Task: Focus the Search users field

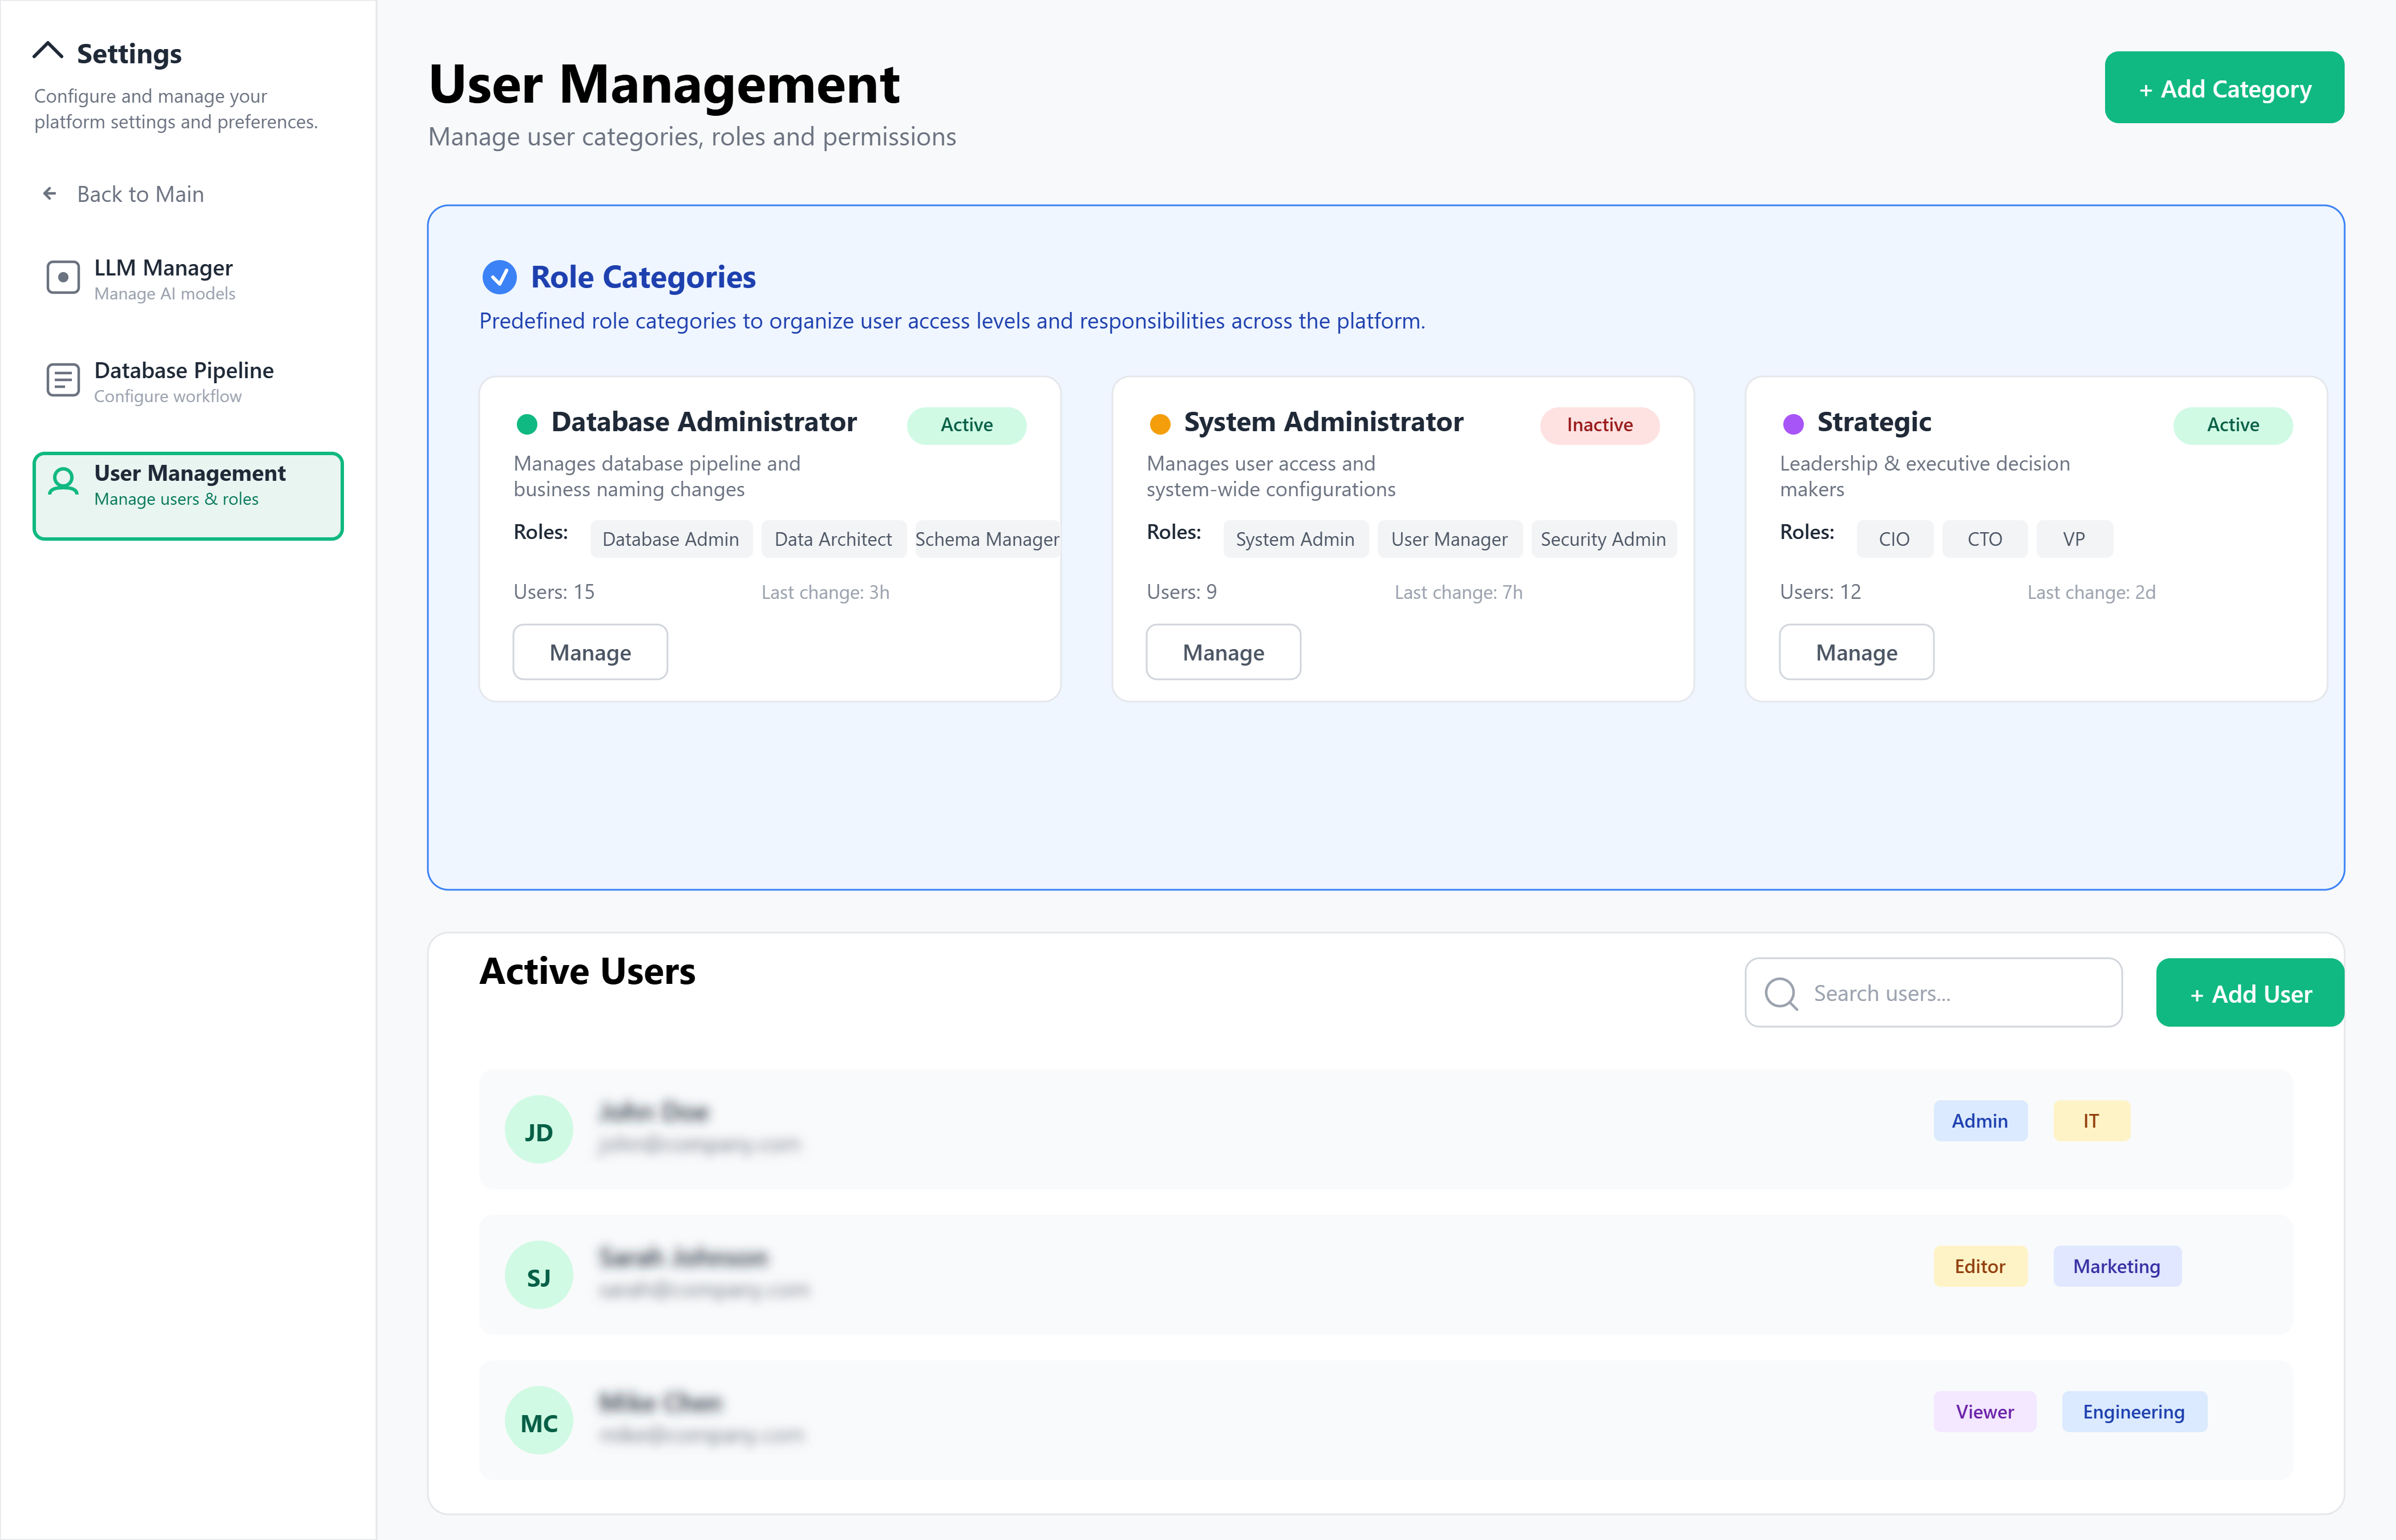Action: coord(1933,993)
